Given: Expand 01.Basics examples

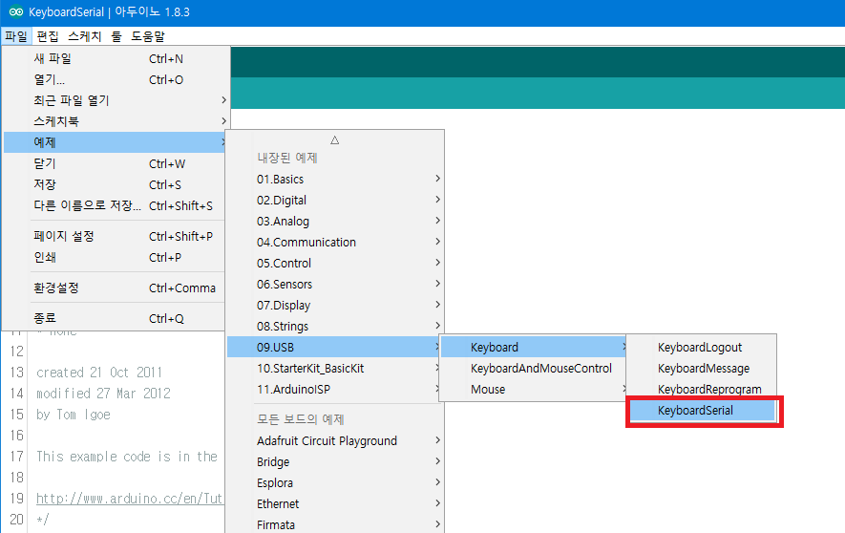Looking at the screenshot, I should [335, 179].
